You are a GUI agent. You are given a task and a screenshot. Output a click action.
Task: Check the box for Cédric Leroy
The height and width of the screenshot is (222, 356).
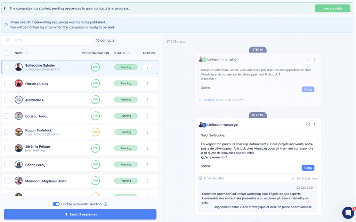pyautogui.click(x=7, y=165)
